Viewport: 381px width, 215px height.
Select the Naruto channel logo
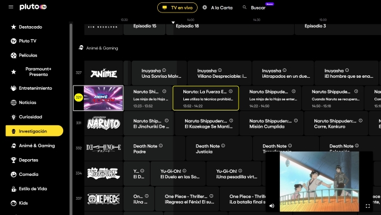pyautogui.click(x=104, y=123)
